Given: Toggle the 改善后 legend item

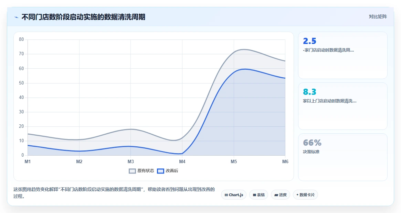Looking at the screenshot, I should [x=168, y=171].
